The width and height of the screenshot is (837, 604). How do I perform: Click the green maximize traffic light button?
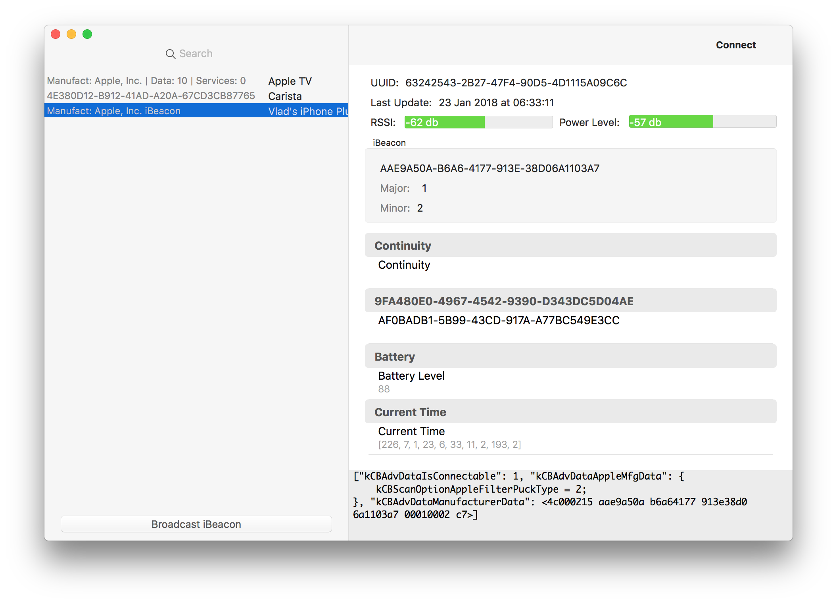pos(87,34)
